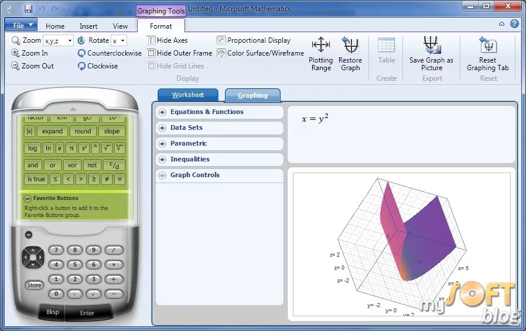The height and width of the screenshot is (331, 526).
Task: Click the Zoom magnifier icon in ribbon
Action: (x=15, y=40)
